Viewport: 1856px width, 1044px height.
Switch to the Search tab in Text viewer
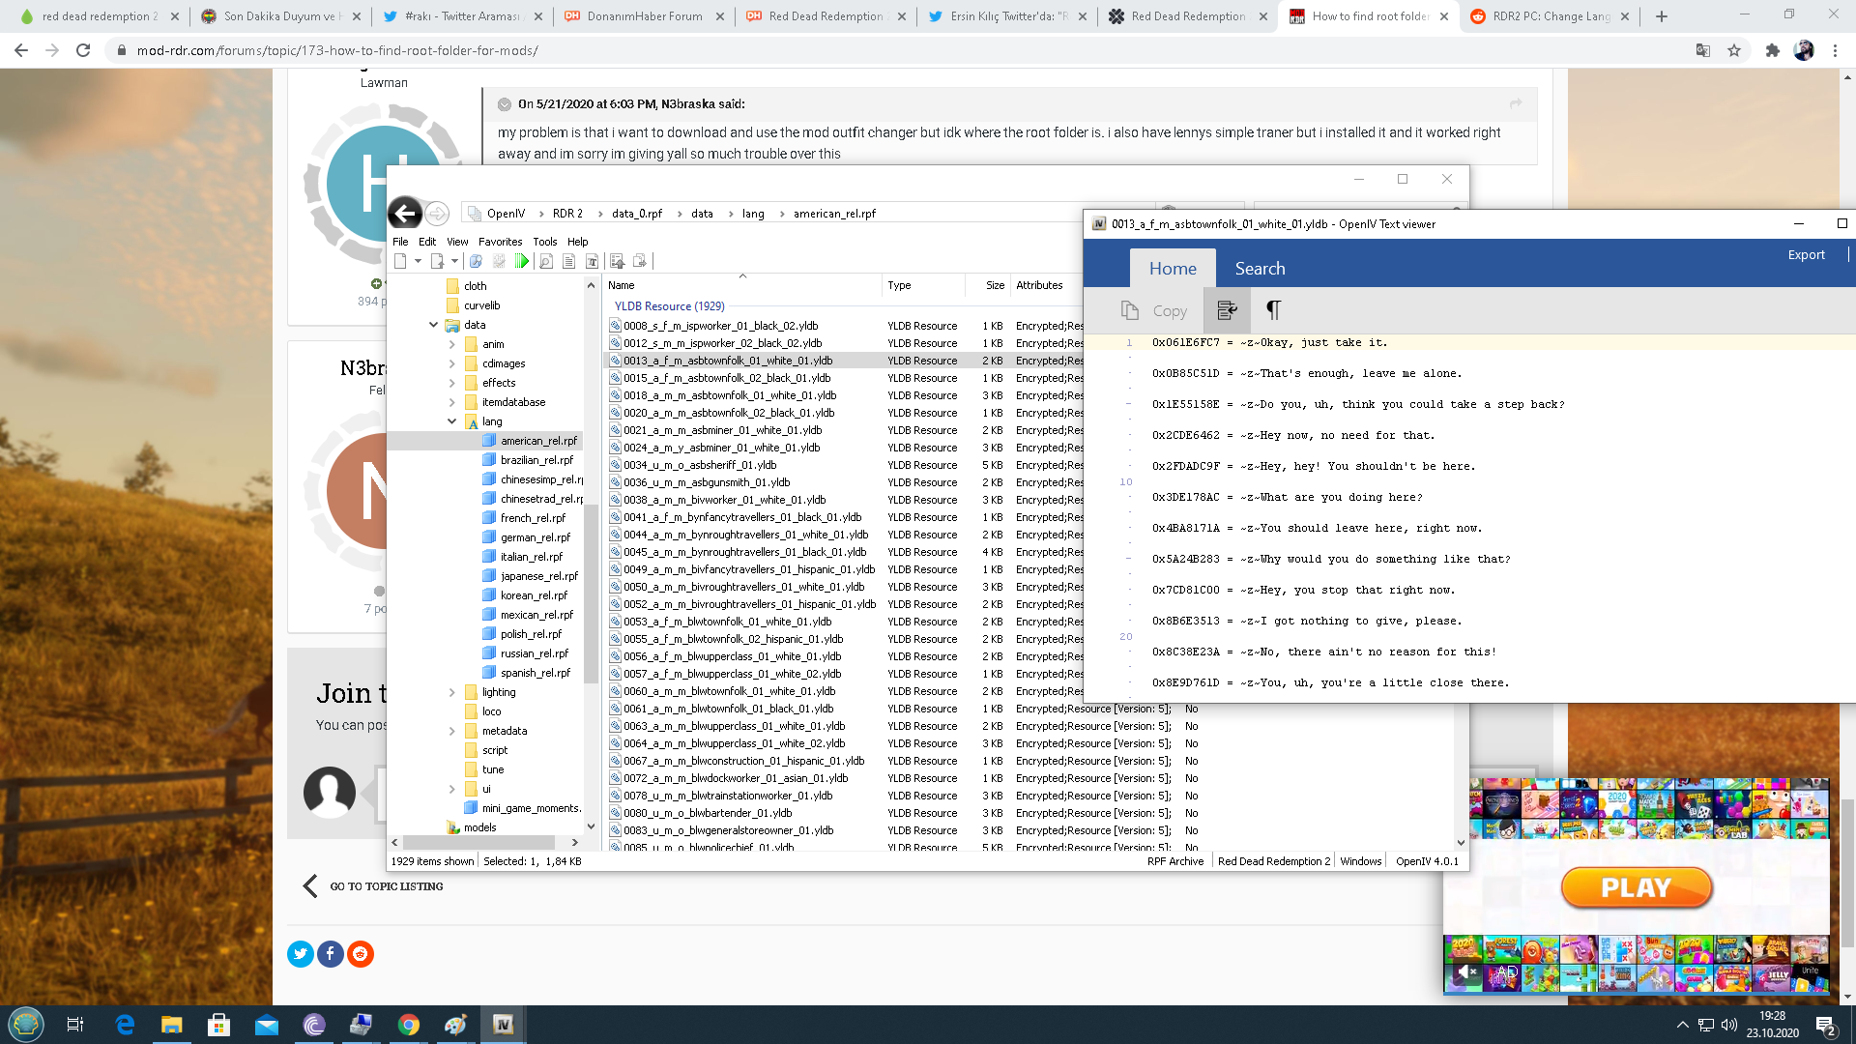point(1260,269)
